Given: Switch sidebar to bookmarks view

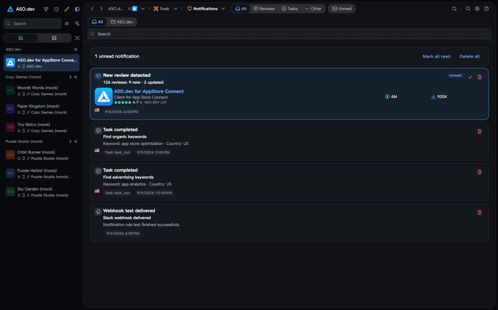Looking at the screenshot, I should (54, 38).
